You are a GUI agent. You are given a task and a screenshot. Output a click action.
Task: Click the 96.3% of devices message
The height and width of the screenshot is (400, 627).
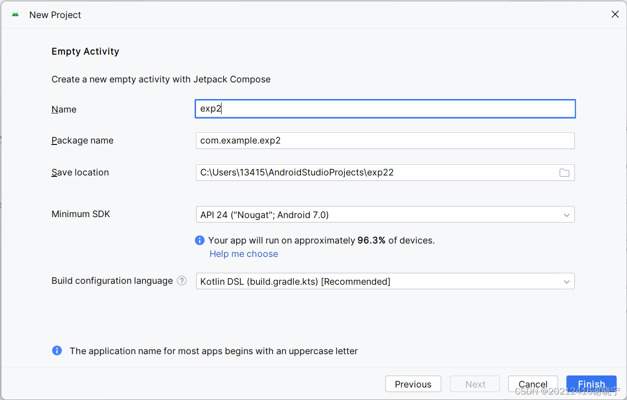(322, 240)
